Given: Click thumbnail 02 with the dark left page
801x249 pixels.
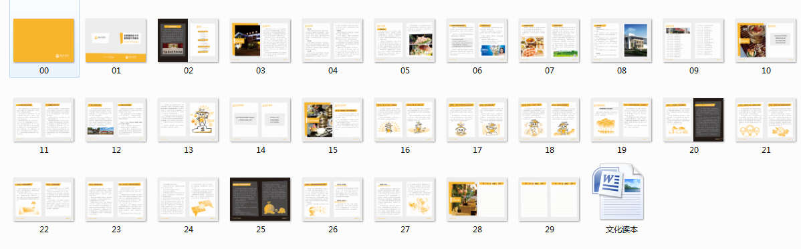Looking at the screenshot, I should click(189, 40).
